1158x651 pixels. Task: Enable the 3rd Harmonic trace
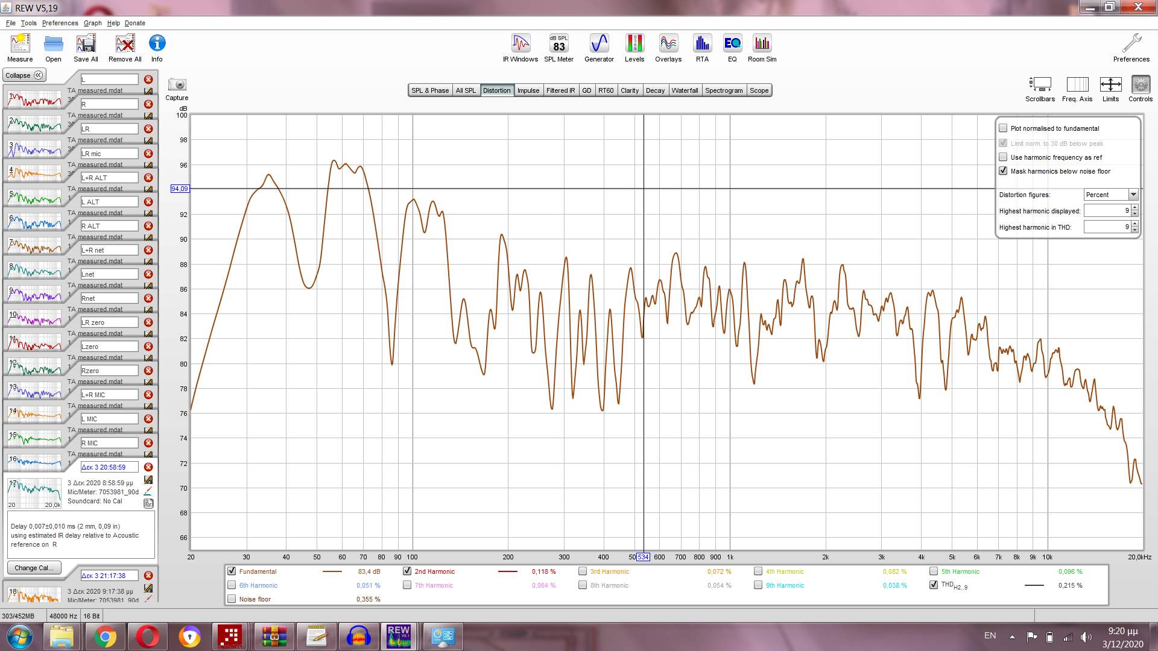(583, 571)
